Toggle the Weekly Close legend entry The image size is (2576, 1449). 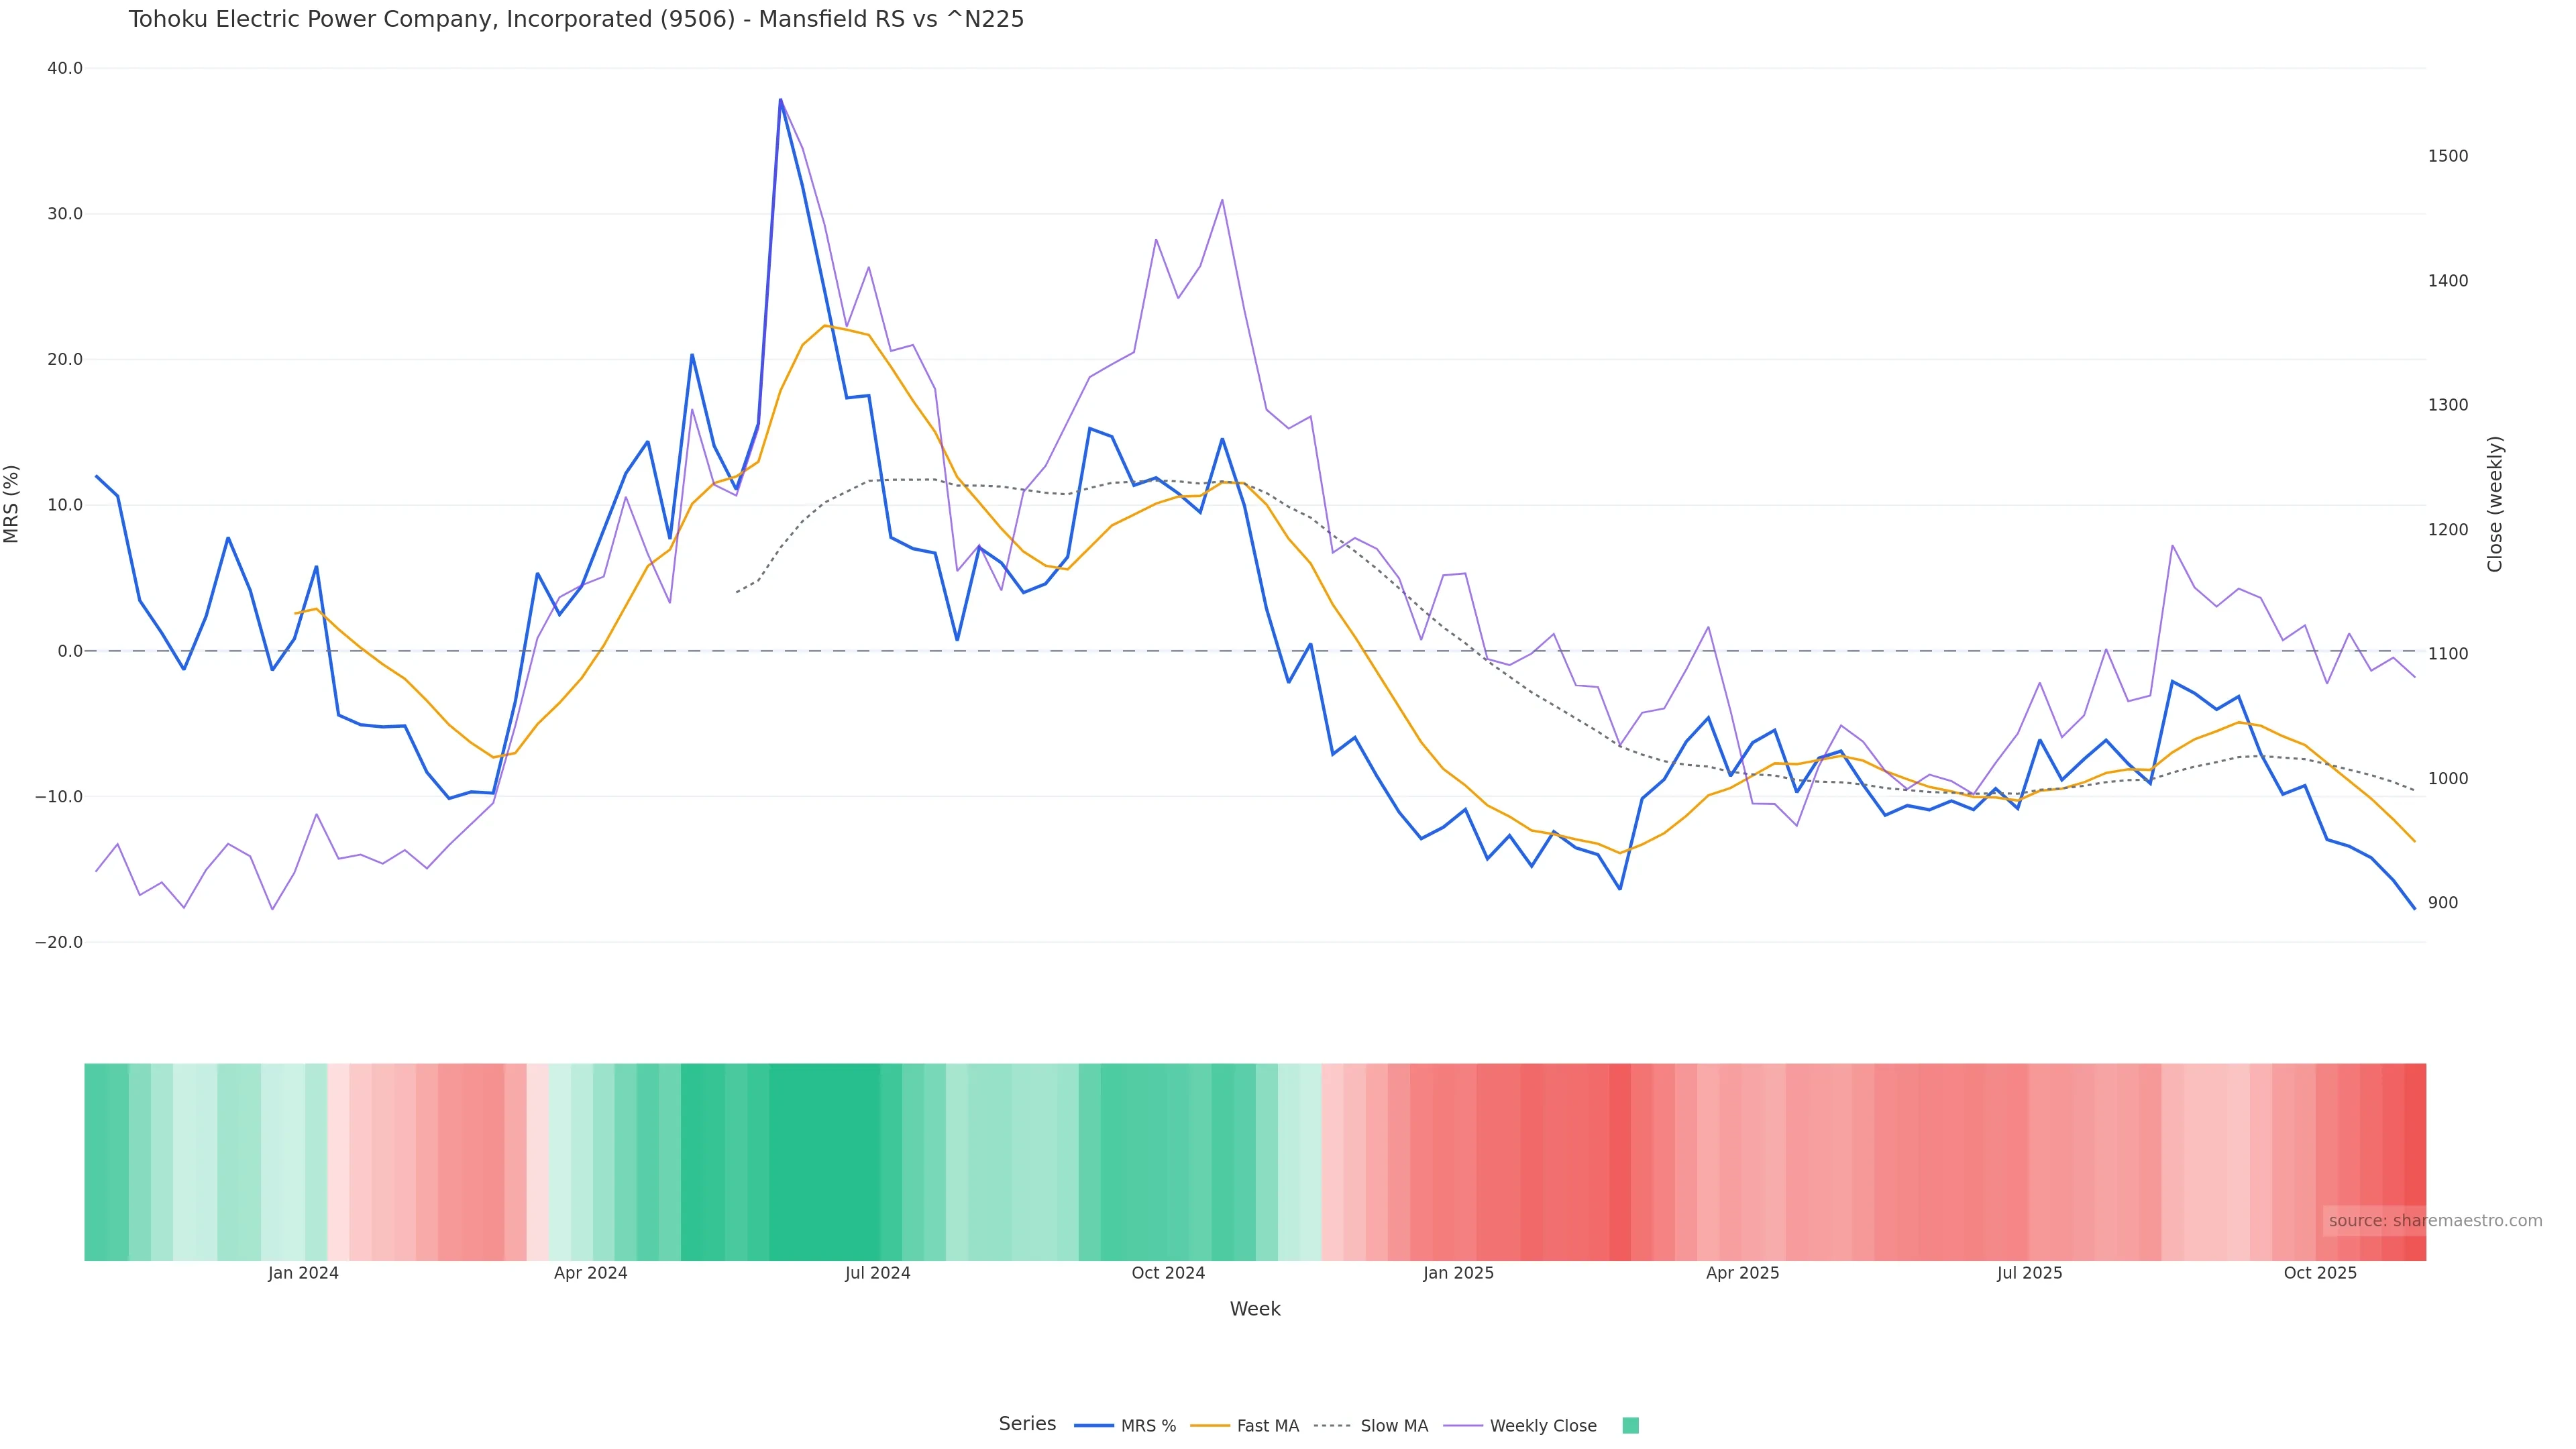coord(1542,1426)
